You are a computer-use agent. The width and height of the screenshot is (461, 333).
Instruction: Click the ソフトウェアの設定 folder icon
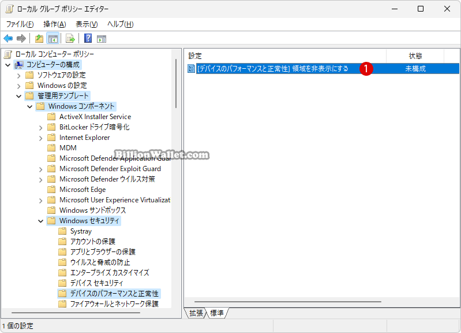click(x=29, y=75)
